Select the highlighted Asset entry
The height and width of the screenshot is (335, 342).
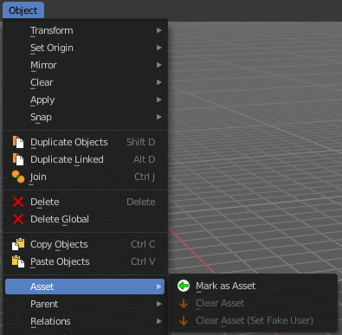[x=85, y=287]
